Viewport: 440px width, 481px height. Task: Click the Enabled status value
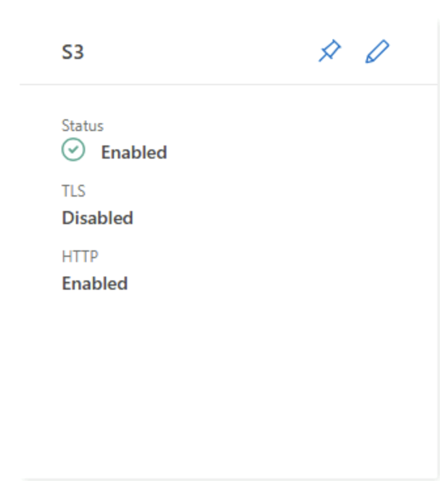point(134,153)
